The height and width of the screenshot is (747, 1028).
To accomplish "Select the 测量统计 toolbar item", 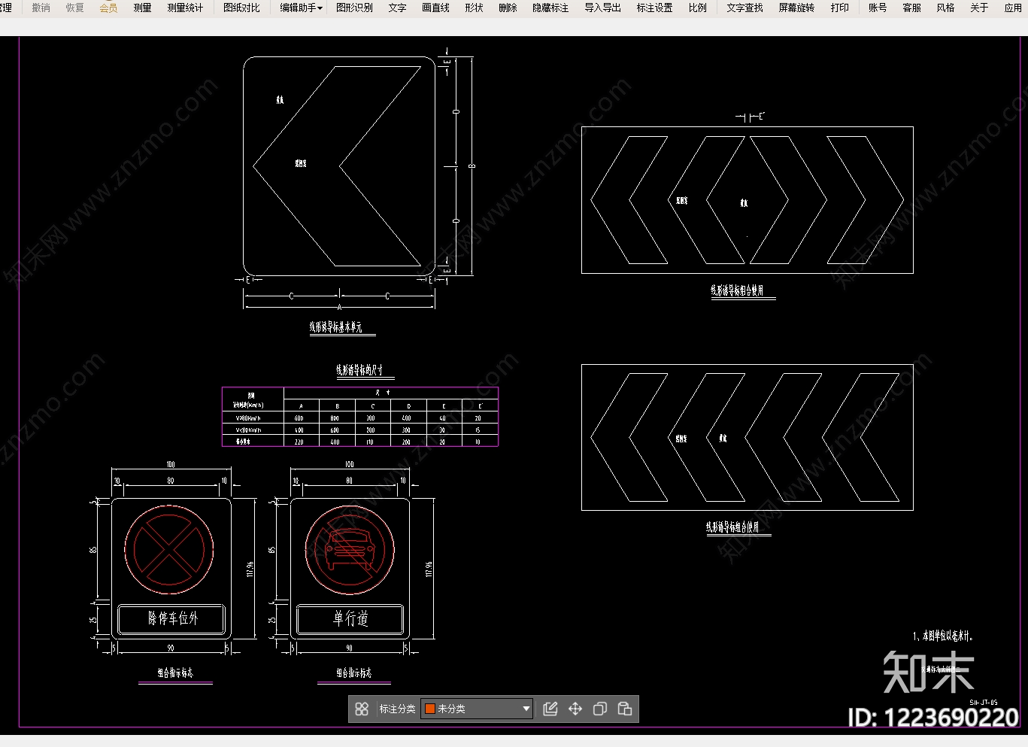I will [x=185, y=8].
